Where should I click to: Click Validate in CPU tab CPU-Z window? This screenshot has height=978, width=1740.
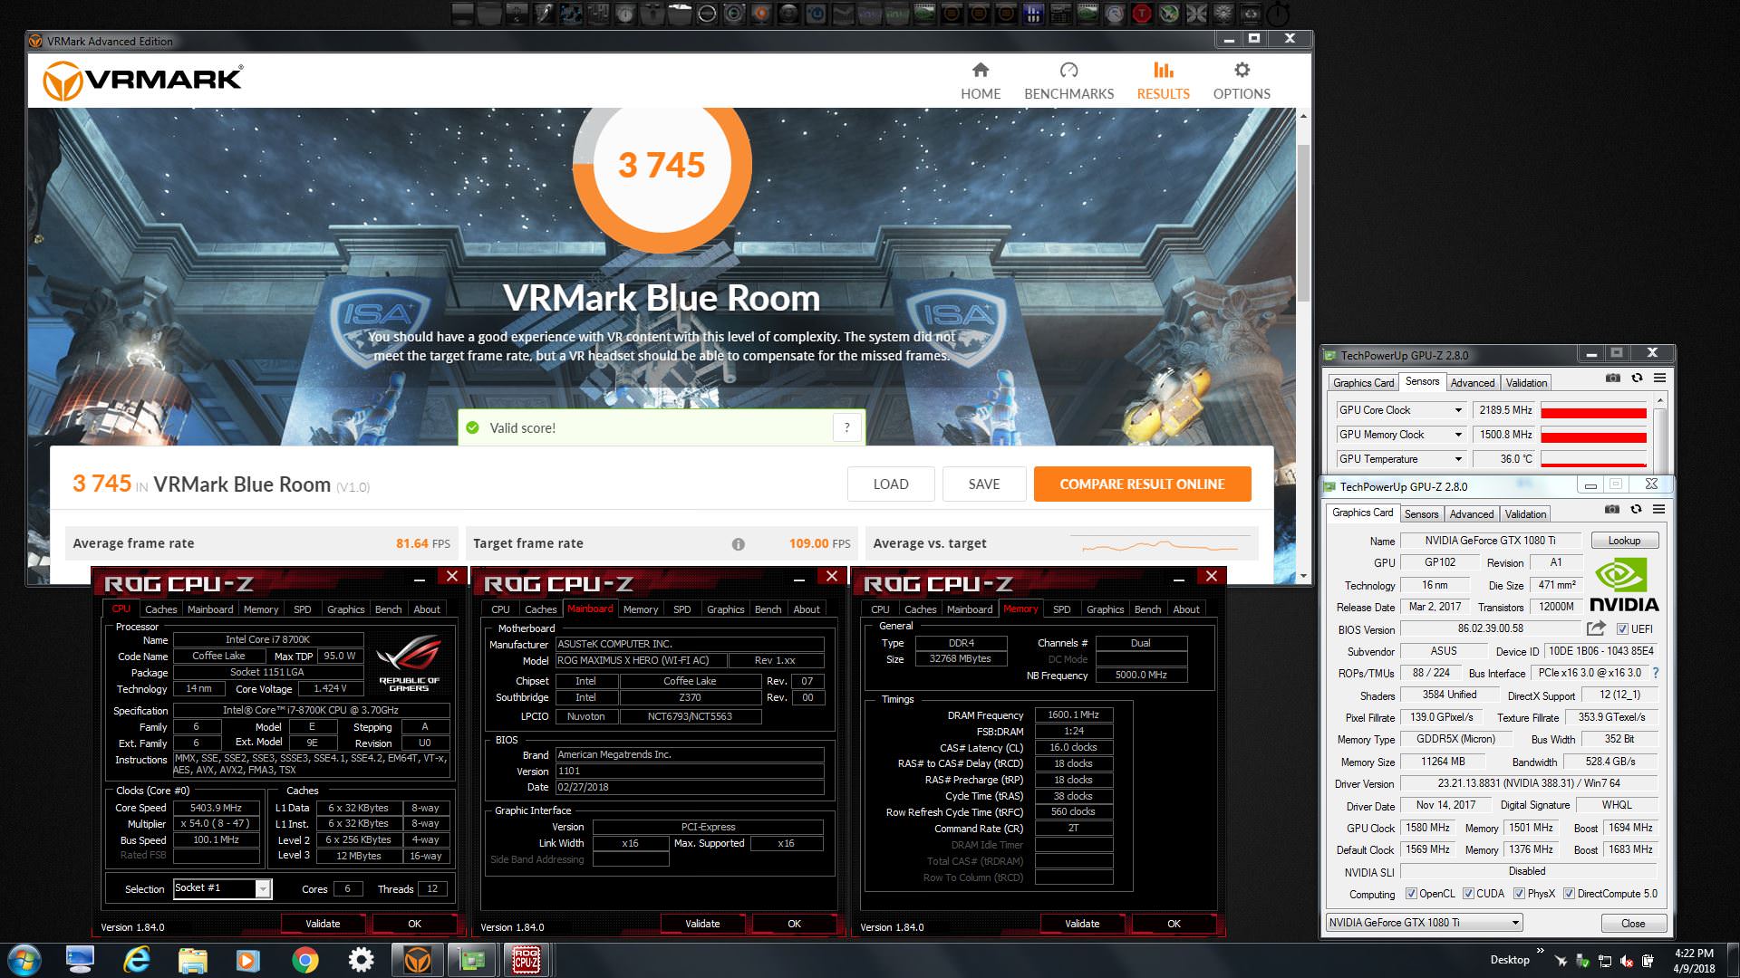click(323, 924)
